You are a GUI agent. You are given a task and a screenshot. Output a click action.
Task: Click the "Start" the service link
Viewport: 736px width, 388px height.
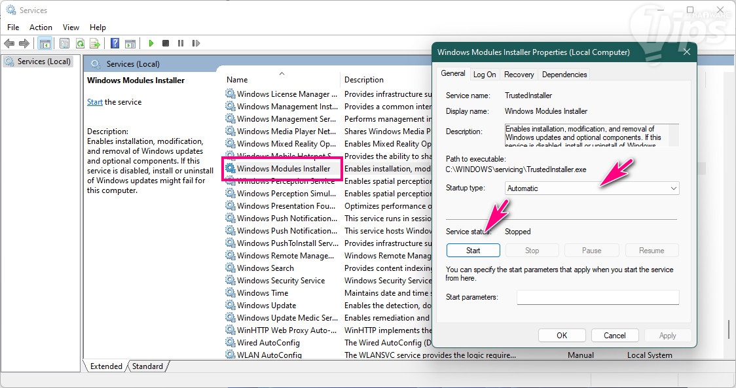coord(95,102)
